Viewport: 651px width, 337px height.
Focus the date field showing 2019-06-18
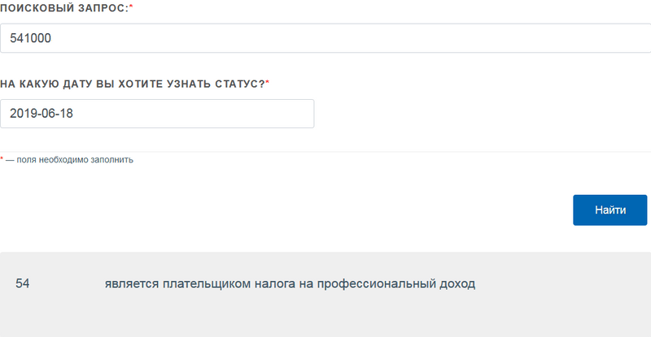coord(157,114)
